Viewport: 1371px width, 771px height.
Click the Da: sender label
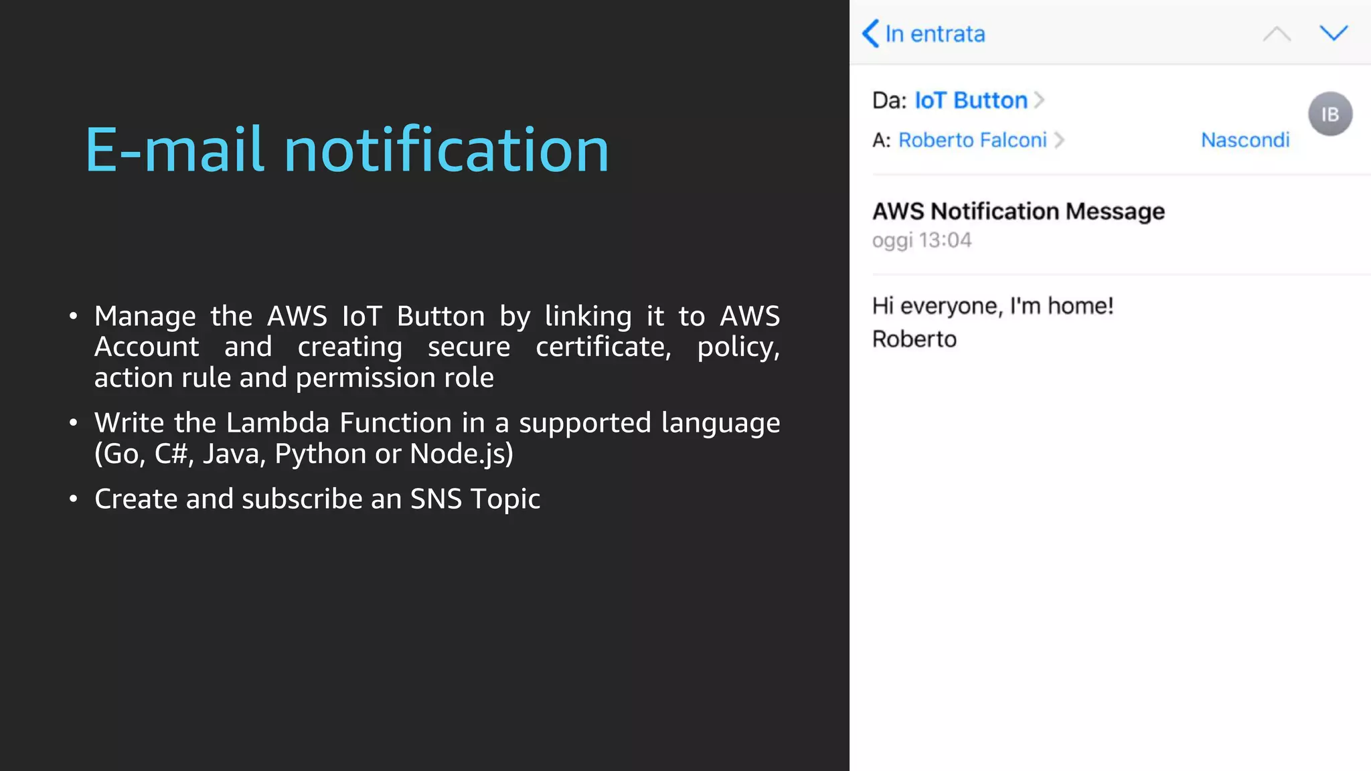point(889,100)
